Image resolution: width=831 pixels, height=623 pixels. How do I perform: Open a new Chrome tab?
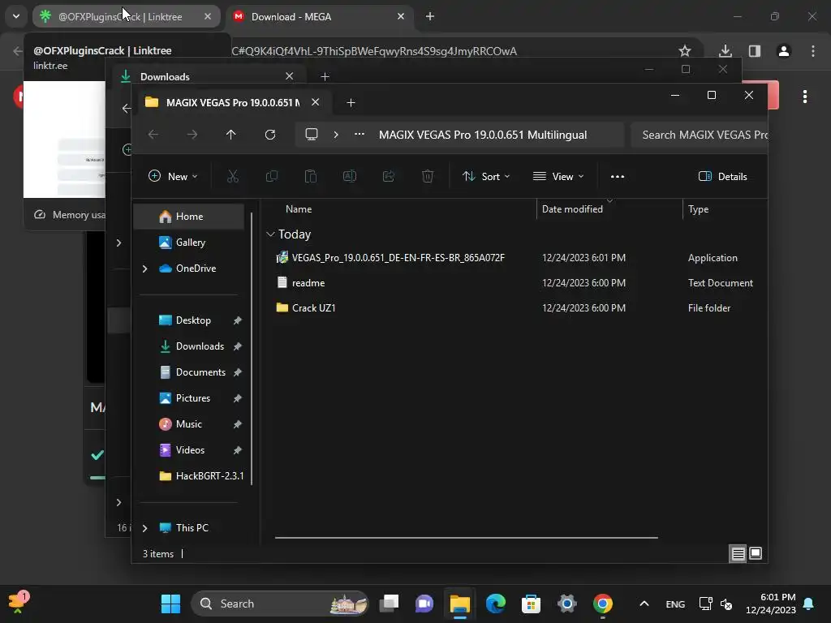click(x=430, y=16)
